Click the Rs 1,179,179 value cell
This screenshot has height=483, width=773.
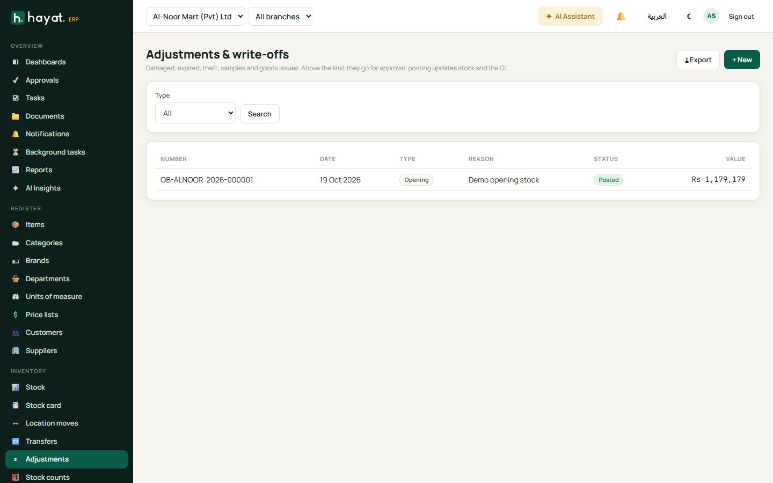click(x=718, y=180)
